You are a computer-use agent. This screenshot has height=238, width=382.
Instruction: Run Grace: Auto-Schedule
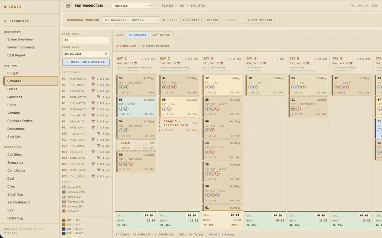[86, 62]
